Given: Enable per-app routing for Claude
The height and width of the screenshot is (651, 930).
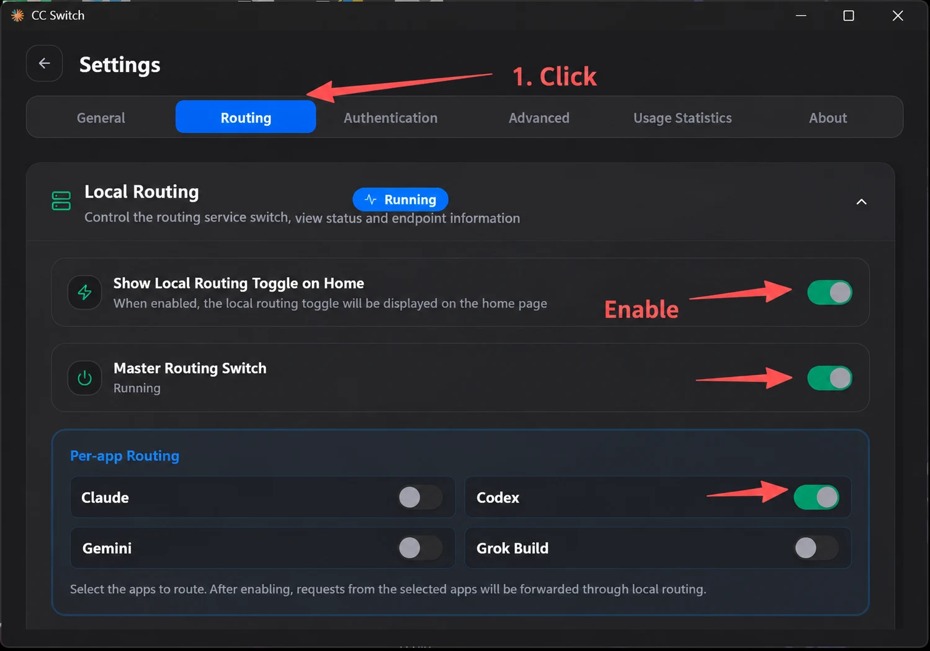Looking at the screenshot, I should (x=420, y=497).
